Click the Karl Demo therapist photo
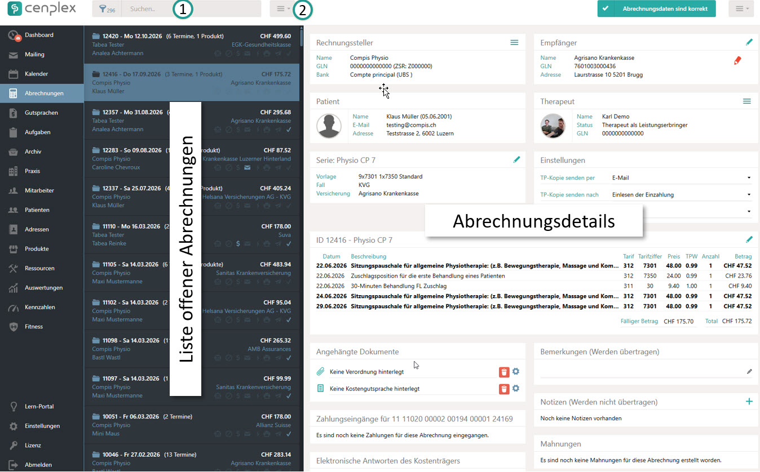Image resolution: width=760 pixels, height=472 pixels. click(x=553, y=126)
